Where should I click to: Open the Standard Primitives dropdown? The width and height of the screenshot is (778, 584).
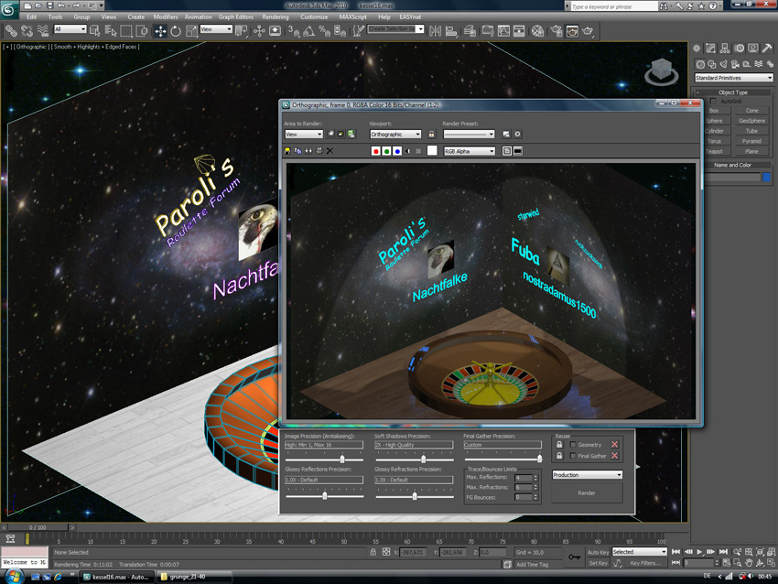(734, 78)
